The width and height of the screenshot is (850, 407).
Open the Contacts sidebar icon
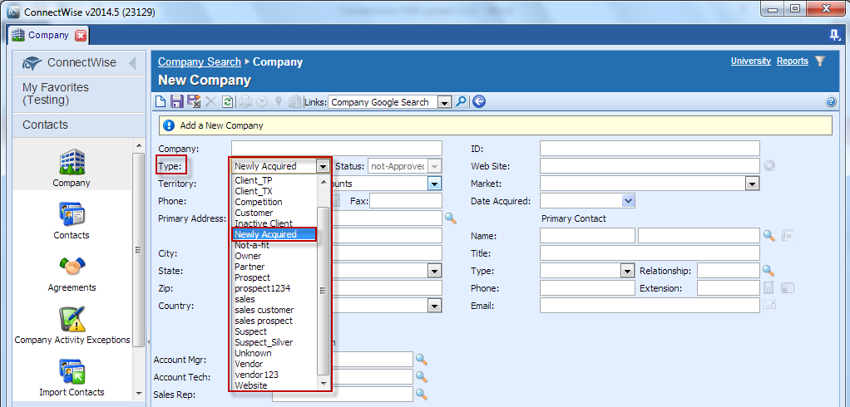point(72,220)
